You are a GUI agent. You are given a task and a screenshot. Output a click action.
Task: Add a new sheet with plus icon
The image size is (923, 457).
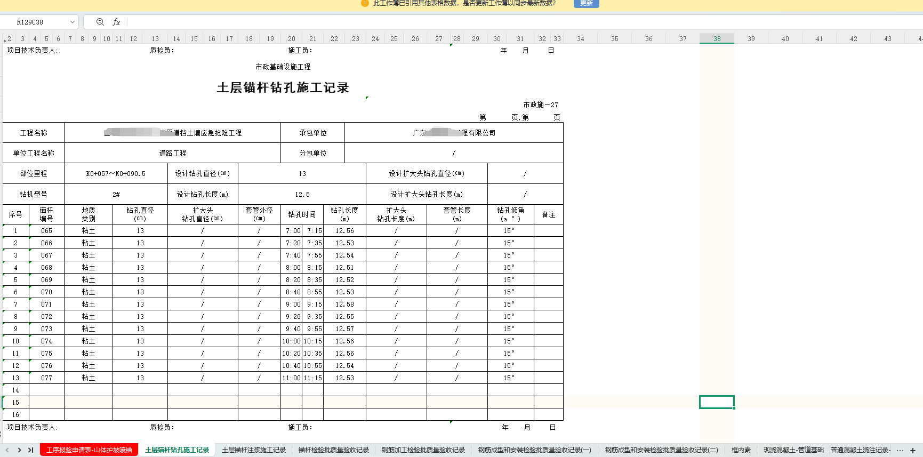pyautogui.click(x=912, y=450)
